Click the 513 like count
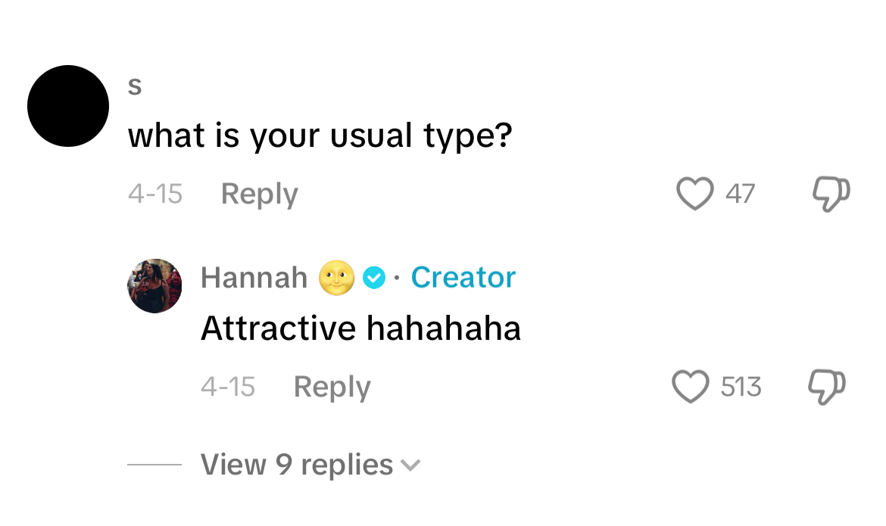The width and height of the screenshot is (886, 526). tap(741, 387)
